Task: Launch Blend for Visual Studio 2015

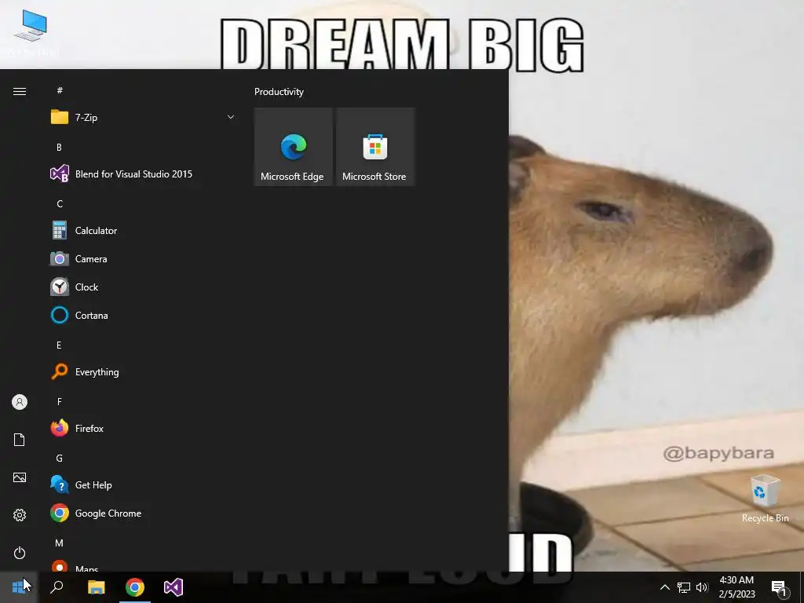Action: tap(142, 174)
